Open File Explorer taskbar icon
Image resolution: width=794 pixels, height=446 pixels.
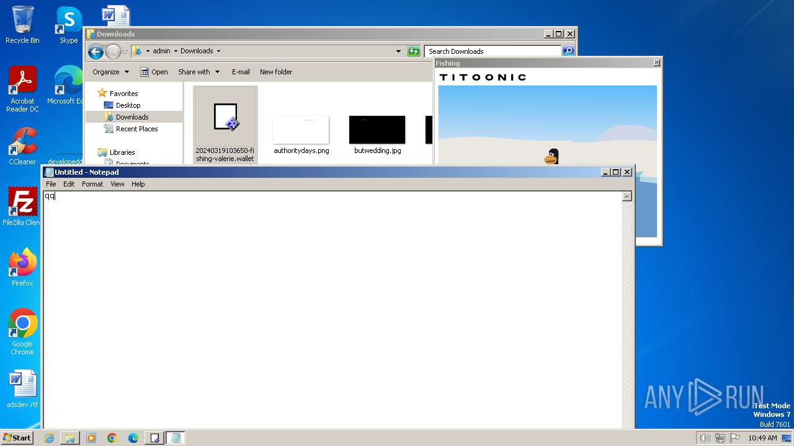(70, 438)
